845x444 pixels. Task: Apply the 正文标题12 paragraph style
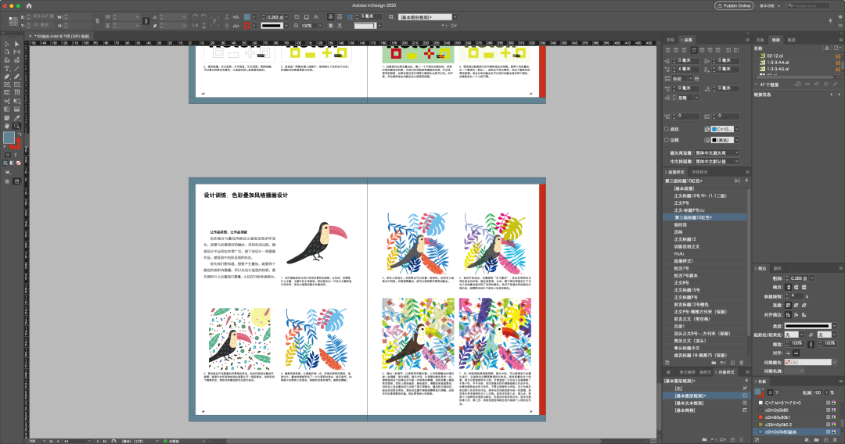pos(705,239)
